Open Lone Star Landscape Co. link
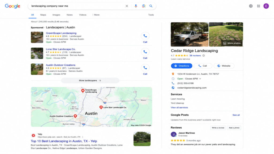This screenshot has width=274, height=154. point(61,49)
